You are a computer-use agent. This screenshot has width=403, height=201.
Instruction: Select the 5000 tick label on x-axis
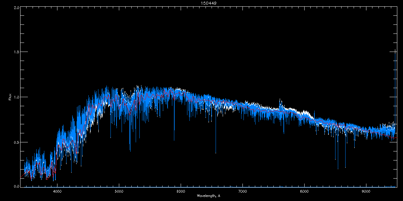click(119, 192)
